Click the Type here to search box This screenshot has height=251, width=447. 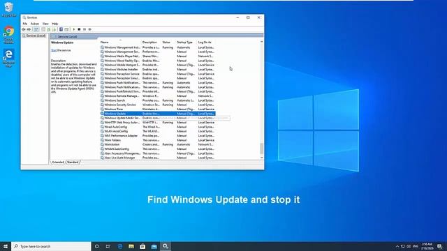51,246
